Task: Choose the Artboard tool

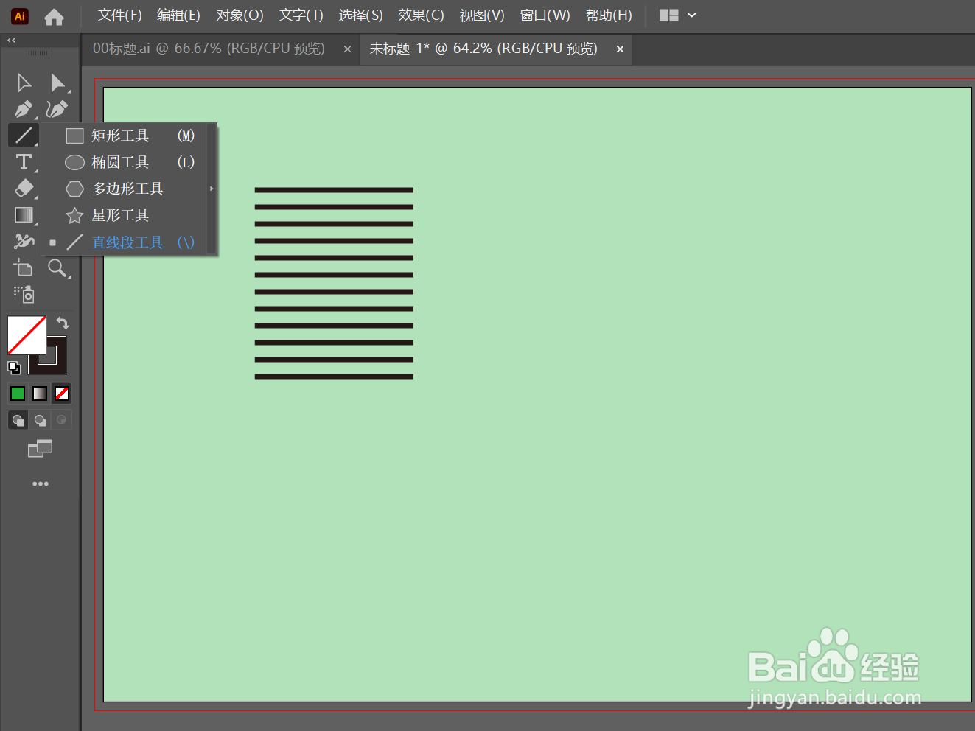Action: (x=24, y=268)
